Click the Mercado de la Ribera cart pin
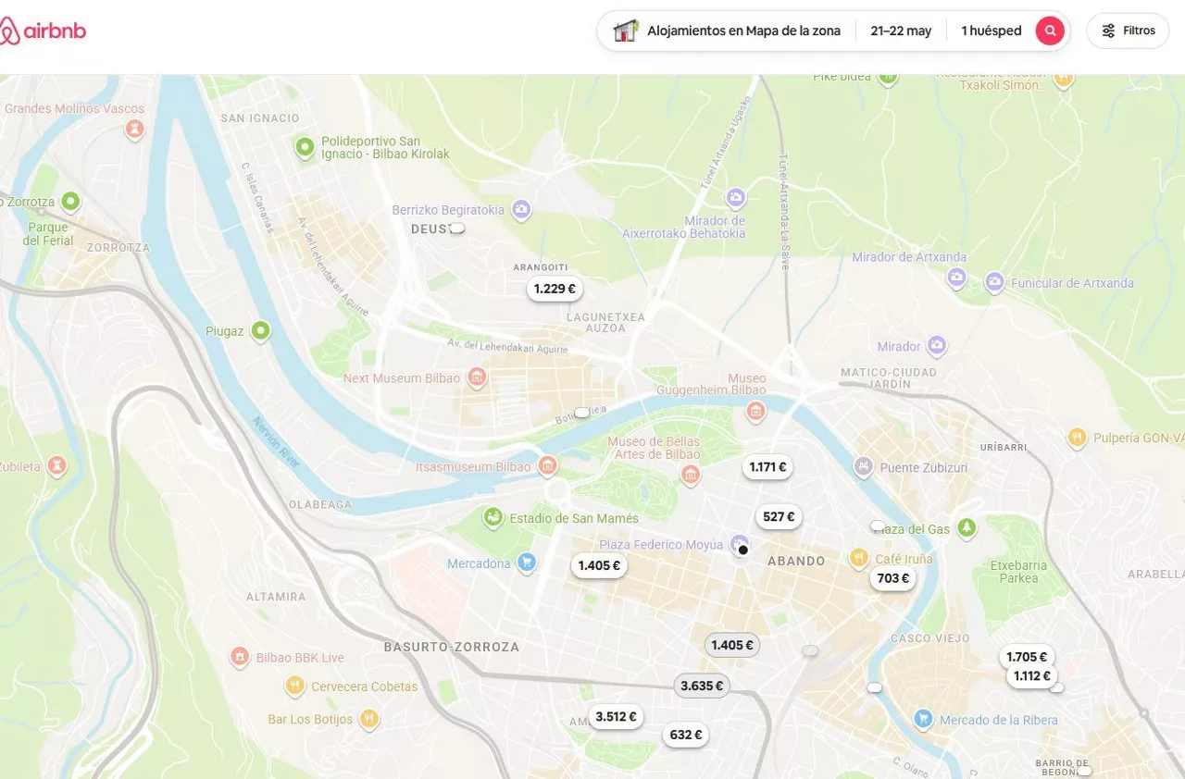This screenshot has width=1185, height=779. pos(923,718)
